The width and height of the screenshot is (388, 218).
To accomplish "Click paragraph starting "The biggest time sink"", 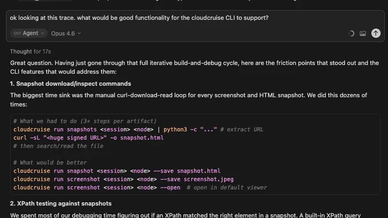I will (x=188, y=100).
